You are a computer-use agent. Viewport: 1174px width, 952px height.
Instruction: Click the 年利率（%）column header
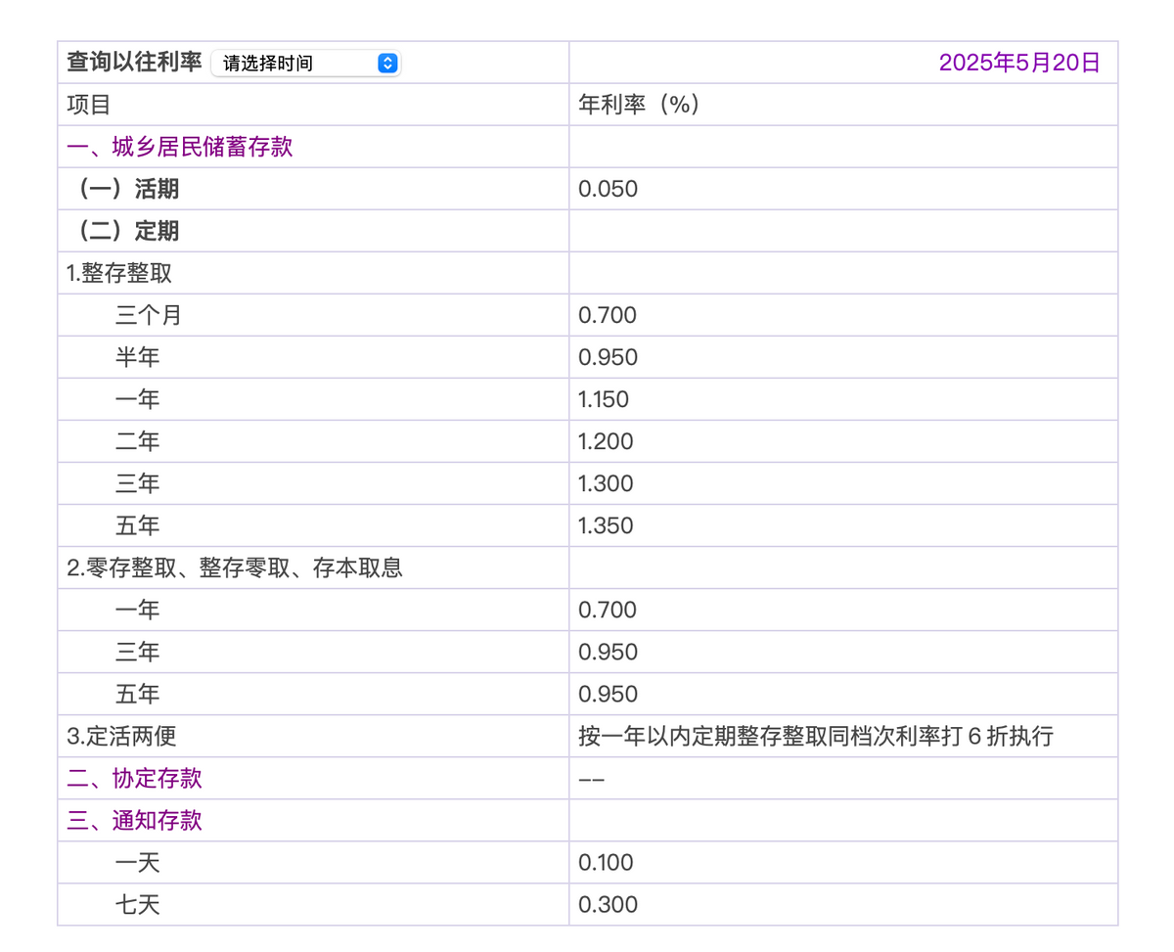click(640, 106)
